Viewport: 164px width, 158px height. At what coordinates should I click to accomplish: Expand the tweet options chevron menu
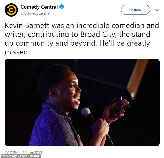tap(157, 10)
